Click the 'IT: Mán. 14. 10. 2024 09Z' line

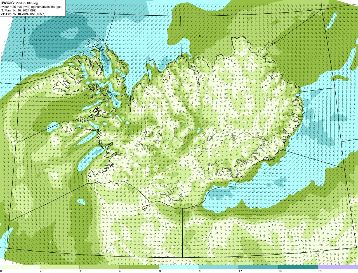pyautogui.click(x=18, y=10)
